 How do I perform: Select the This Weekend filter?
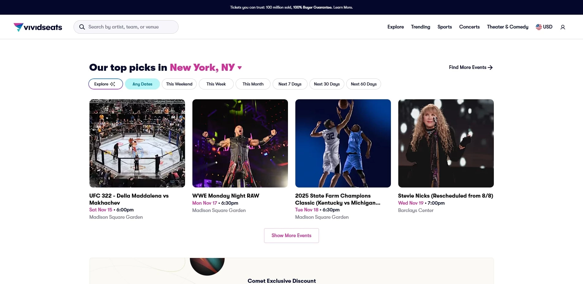click(179, 84)
